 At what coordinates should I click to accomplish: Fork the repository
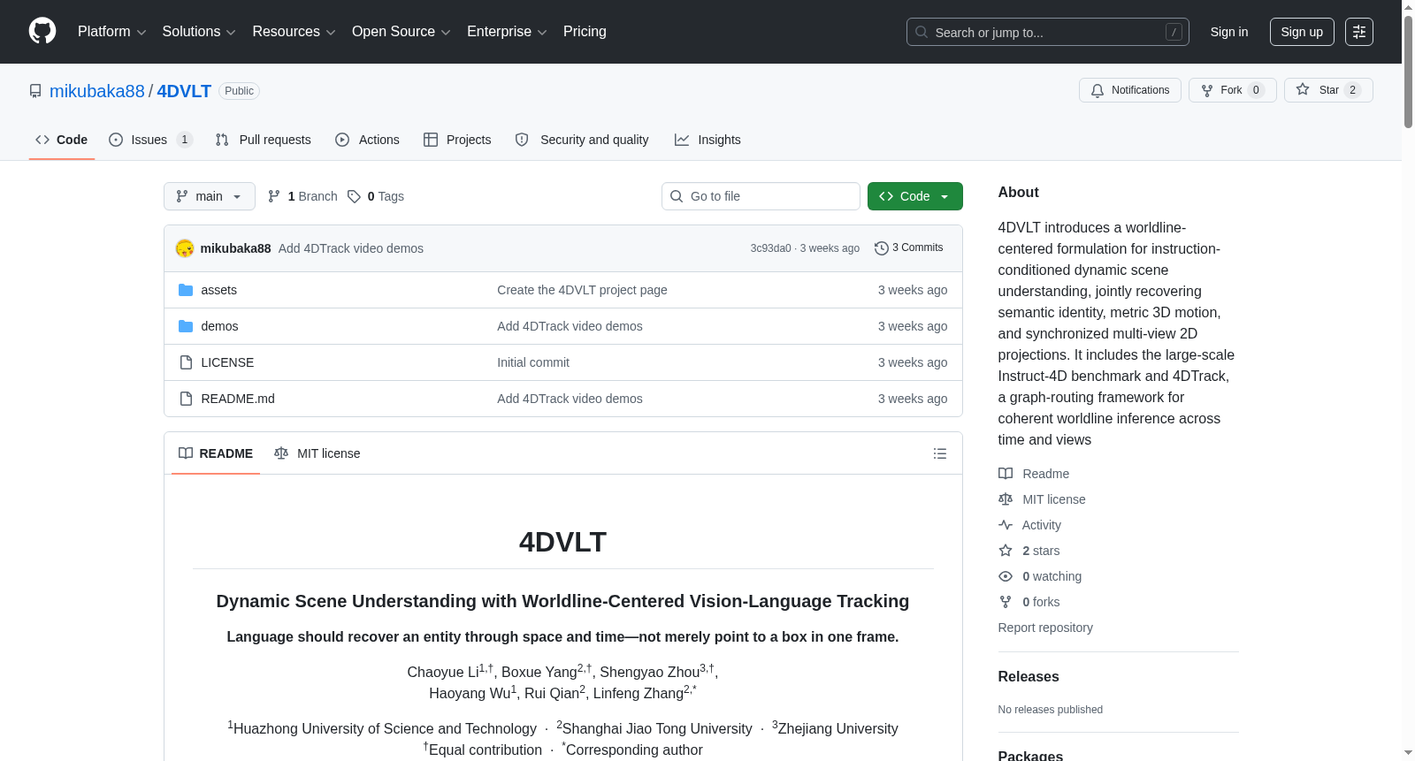1232,90
